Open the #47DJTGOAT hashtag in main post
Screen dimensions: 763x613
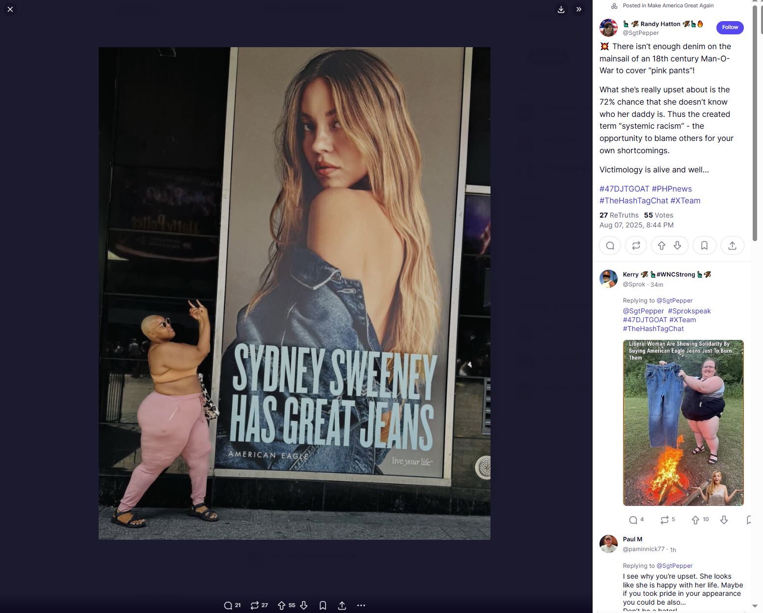coord(624,189)
